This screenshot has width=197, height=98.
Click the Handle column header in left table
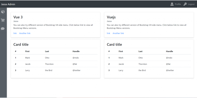point(76,51)
